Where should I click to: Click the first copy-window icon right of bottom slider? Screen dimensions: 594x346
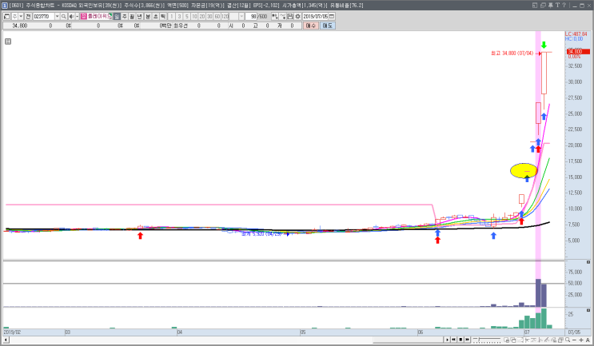507,340
